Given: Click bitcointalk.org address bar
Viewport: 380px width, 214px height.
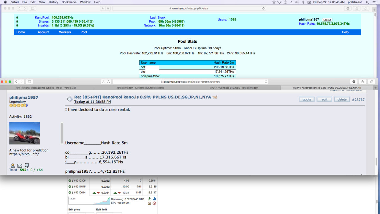Looking at the screenshot, I should (190, 81).
